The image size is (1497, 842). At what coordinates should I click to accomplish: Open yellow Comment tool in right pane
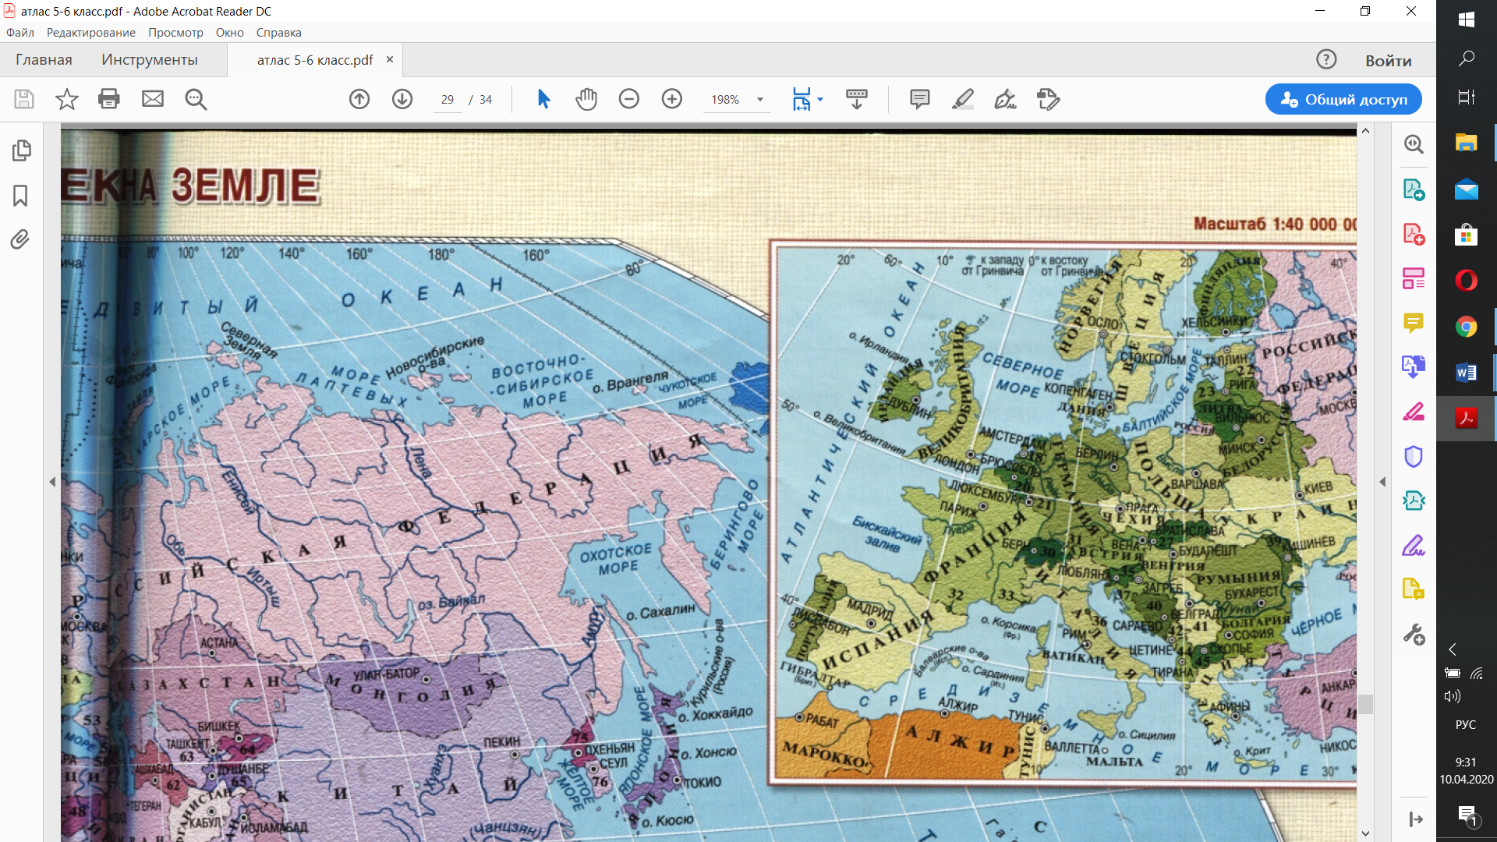point(1414,323)
